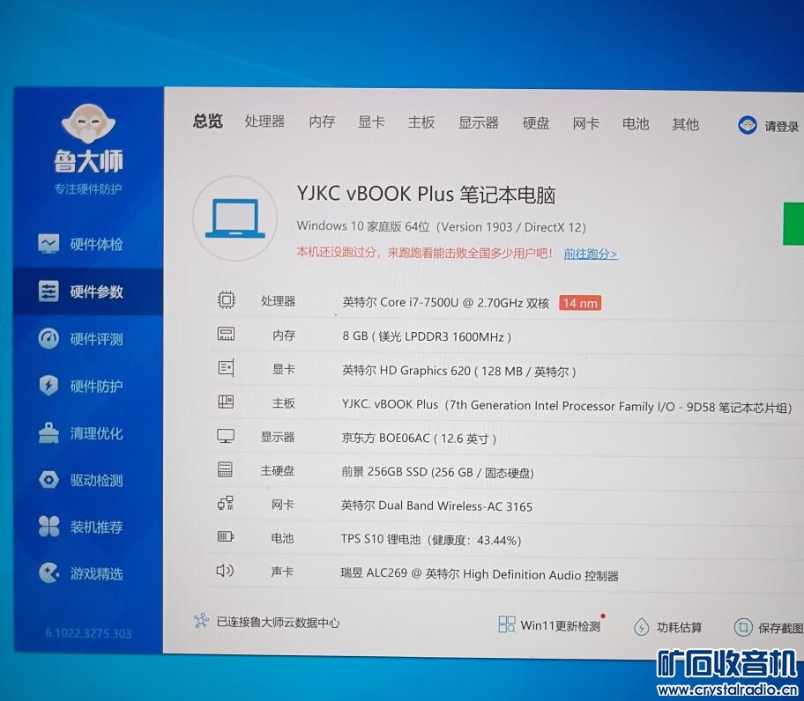Click 保存截图 to save screenshot
The width and height of the screenshot is (804, 701).
(x=769, y=627)
